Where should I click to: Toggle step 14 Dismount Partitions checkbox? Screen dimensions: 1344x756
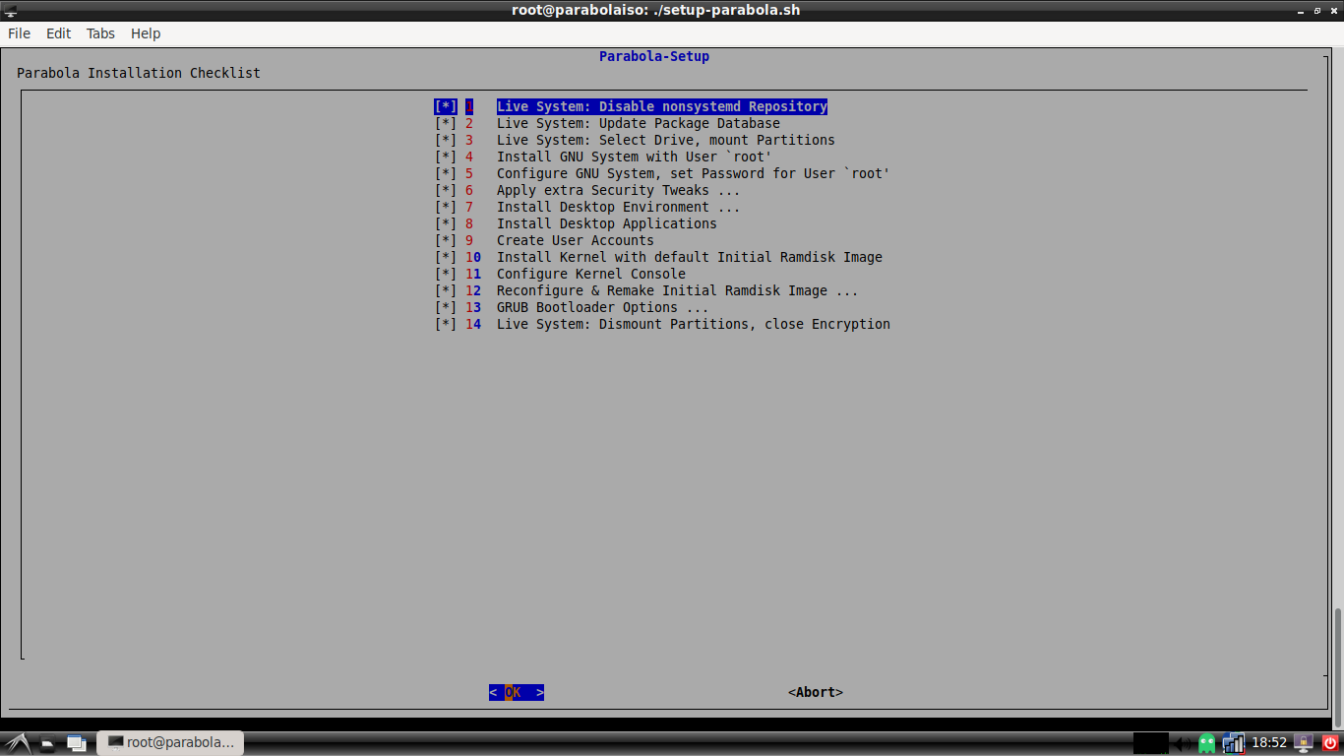(x=446, y=324)
